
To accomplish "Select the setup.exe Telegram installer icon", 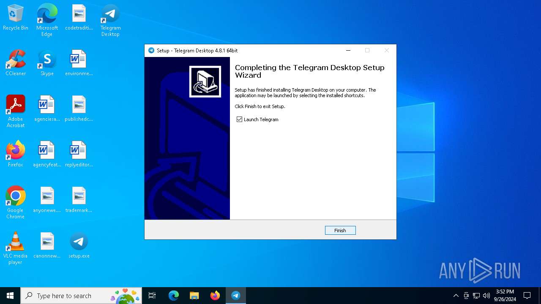I will 79,246.
